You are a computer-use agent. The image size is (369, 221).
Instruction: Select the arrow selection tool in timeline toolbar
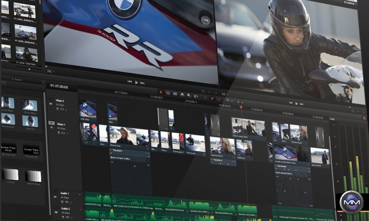(x=160, y=92)
